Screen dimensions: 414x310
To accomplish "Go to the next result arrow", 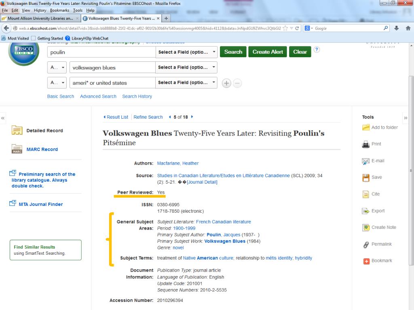I will point(192,117).
